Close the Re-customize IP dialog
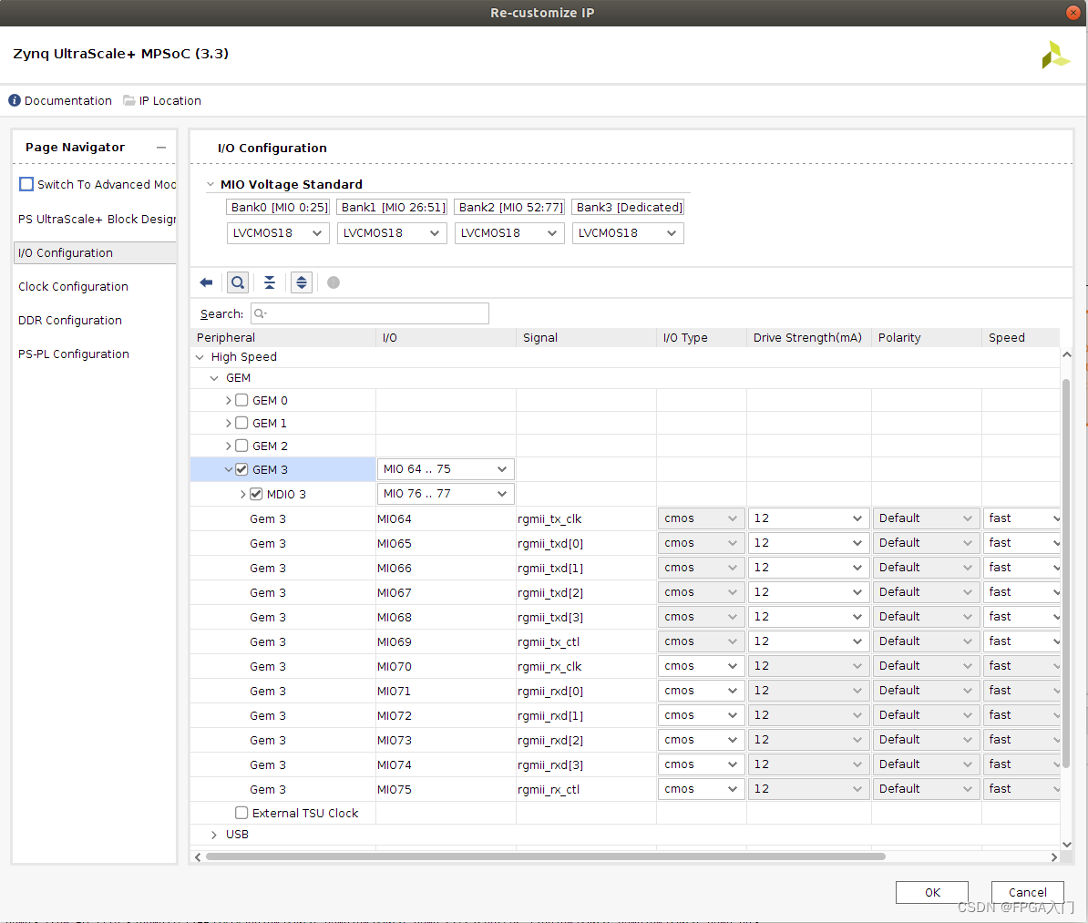Screen dimensions: 1088x923 [1072, 13]
